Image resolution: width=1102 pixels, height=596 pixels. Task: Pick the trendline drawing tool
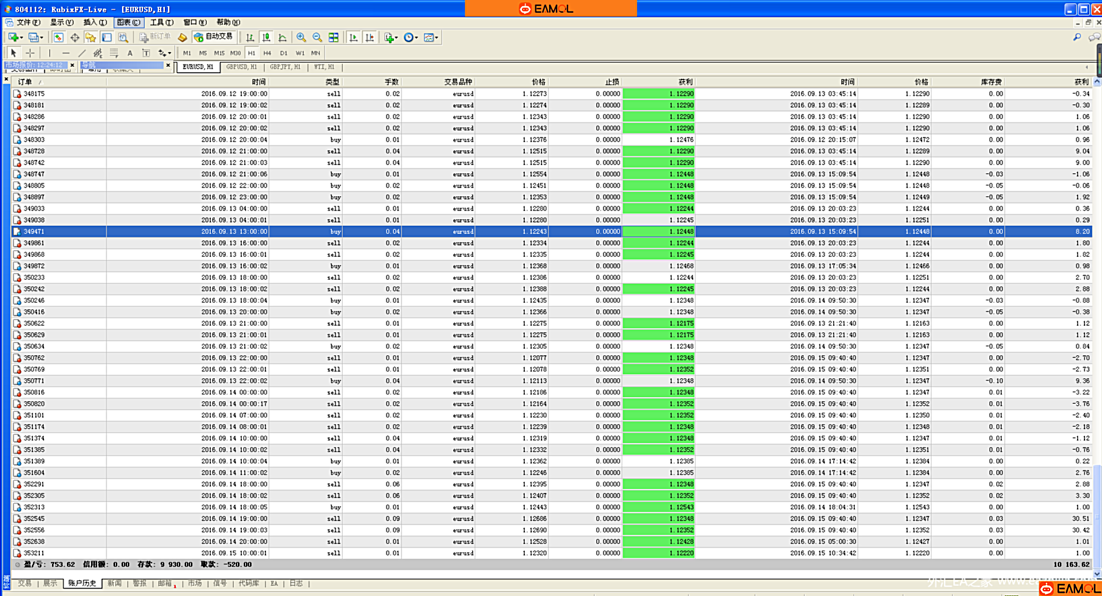82,53
